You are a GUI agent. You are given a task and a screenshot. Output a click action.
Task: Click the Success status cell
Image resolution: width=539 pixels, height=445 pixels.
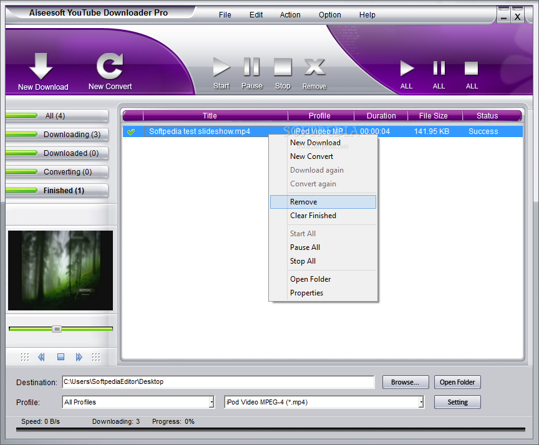[483, 132]
